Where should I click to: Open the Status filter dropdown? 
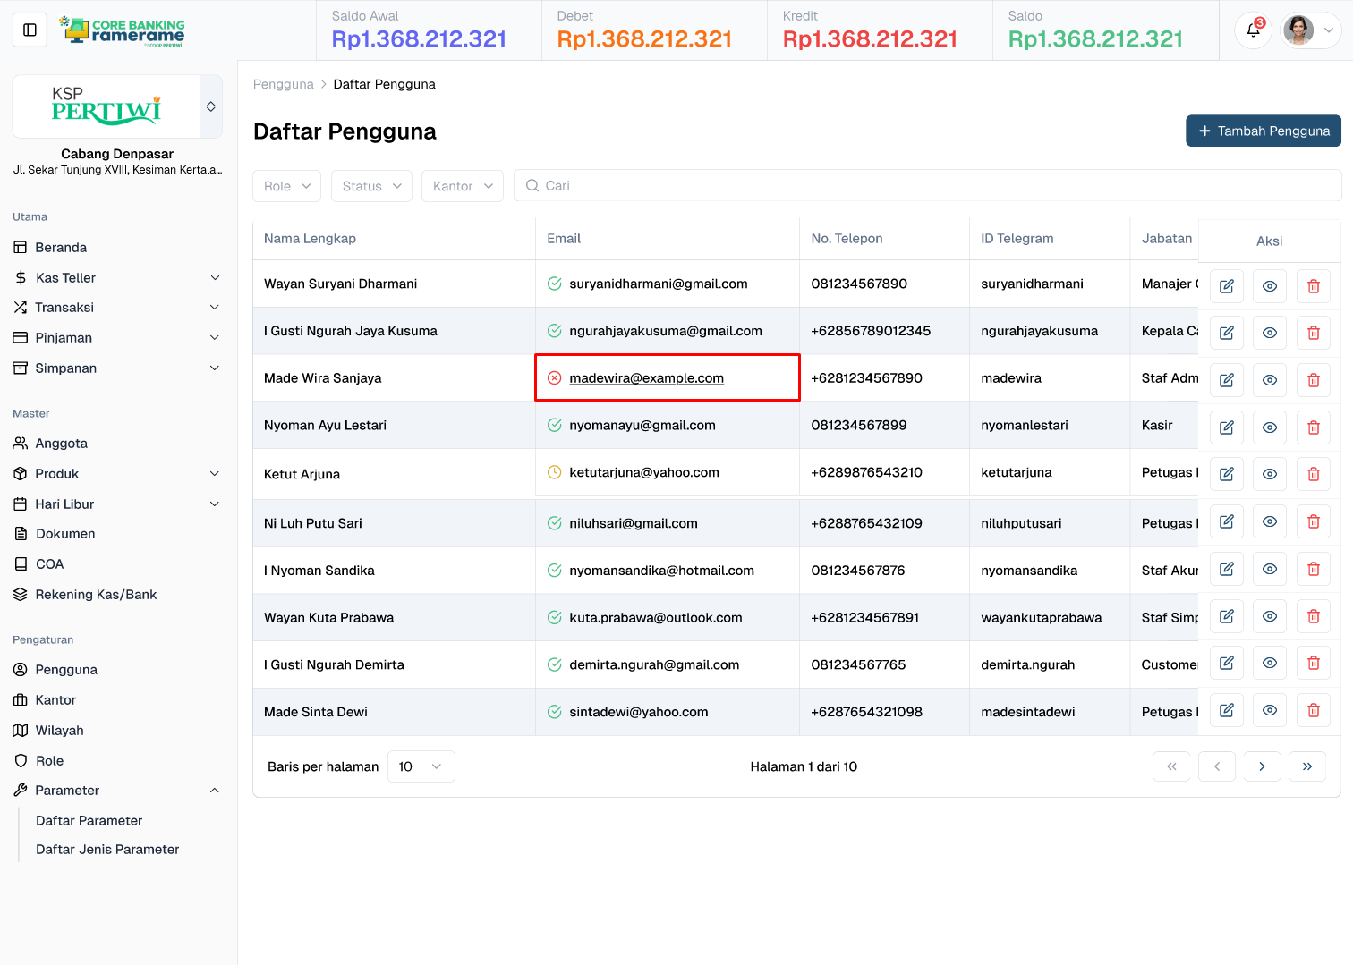(x=371, y=186)
